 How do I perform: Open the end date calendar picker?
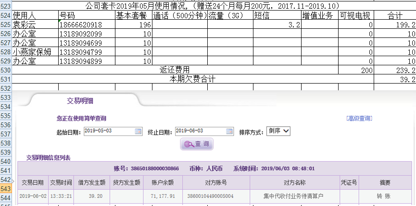click(x=229, y=131)
